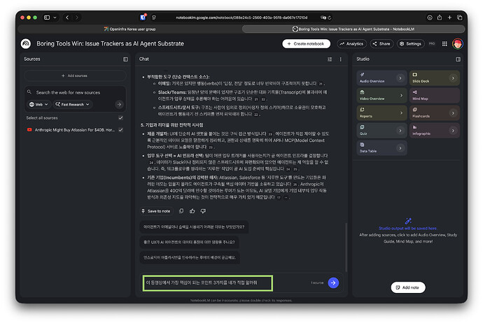483x323 pixels.
Task: Click Save to note button
Action: [156, 211]
